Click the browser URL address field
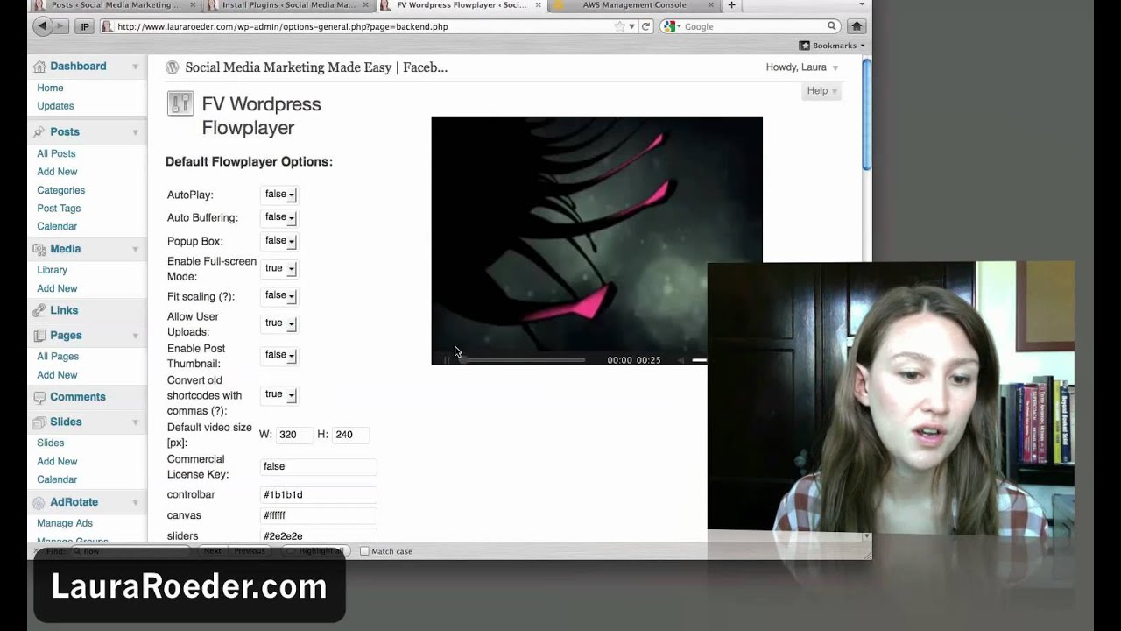The width and height of the screenshot is (1121, 631). pyautogui.click(x=363, y=26)
